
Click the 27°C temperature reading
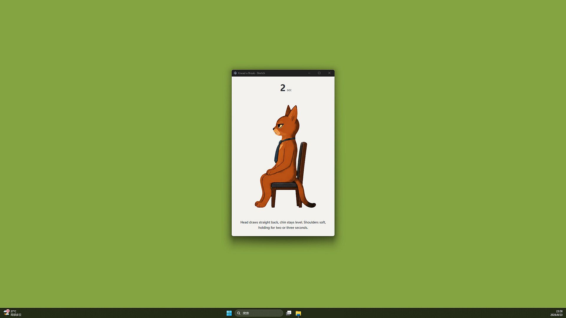point(14,311)
